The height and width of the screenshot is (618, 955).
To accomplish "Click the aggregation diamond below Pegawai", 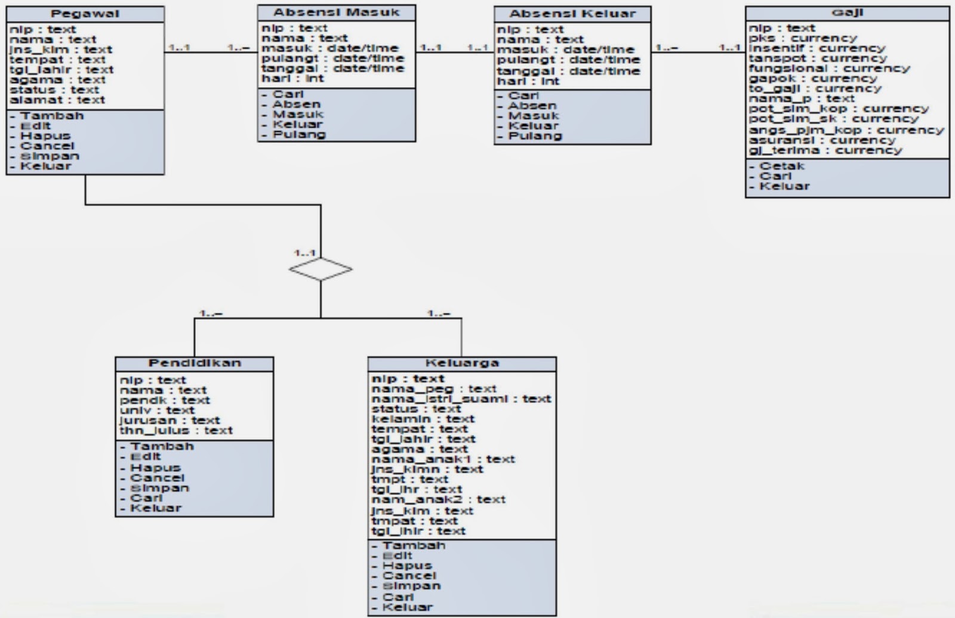I will pyautogui.click(x=321, y=269).
